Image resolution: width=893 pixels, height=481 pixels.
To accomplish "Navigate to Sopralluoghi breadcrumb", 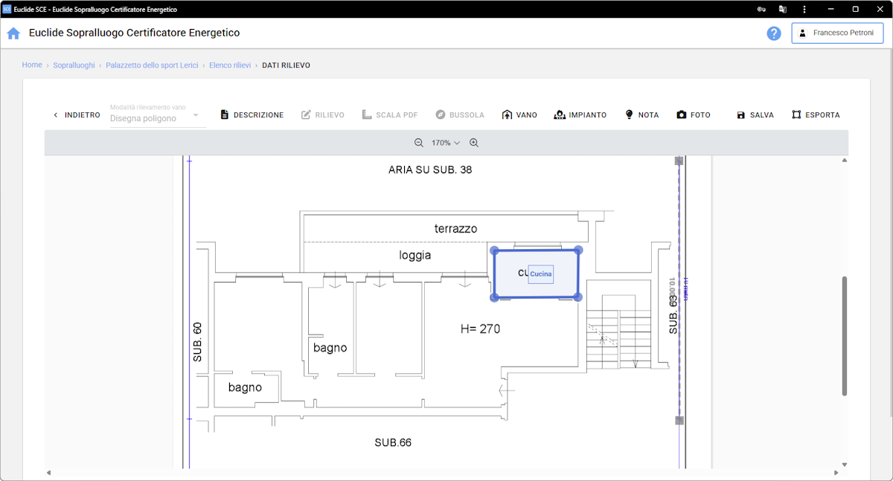I will [x=74, y=65].
